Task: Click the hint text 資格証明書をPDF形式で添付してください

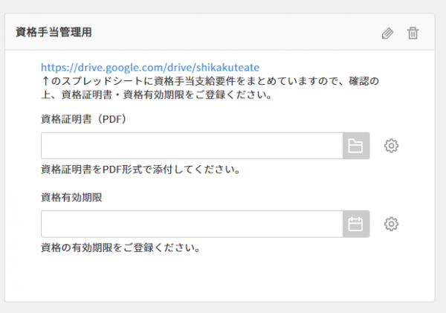Action: pos(140,170)
